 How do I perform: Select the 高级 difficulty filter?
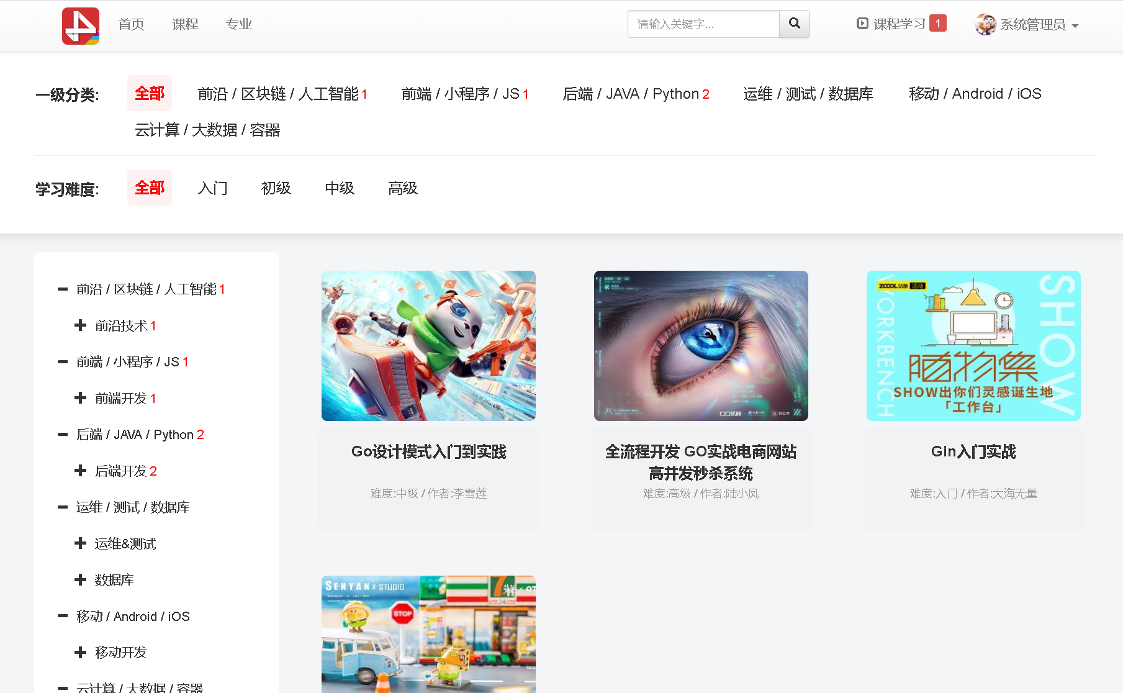(402, 188)
